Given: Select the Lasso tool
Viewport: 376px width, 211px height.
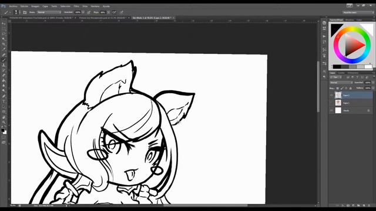Looking at the screenshot, I should pyautogui.click(x=4, y=34).
